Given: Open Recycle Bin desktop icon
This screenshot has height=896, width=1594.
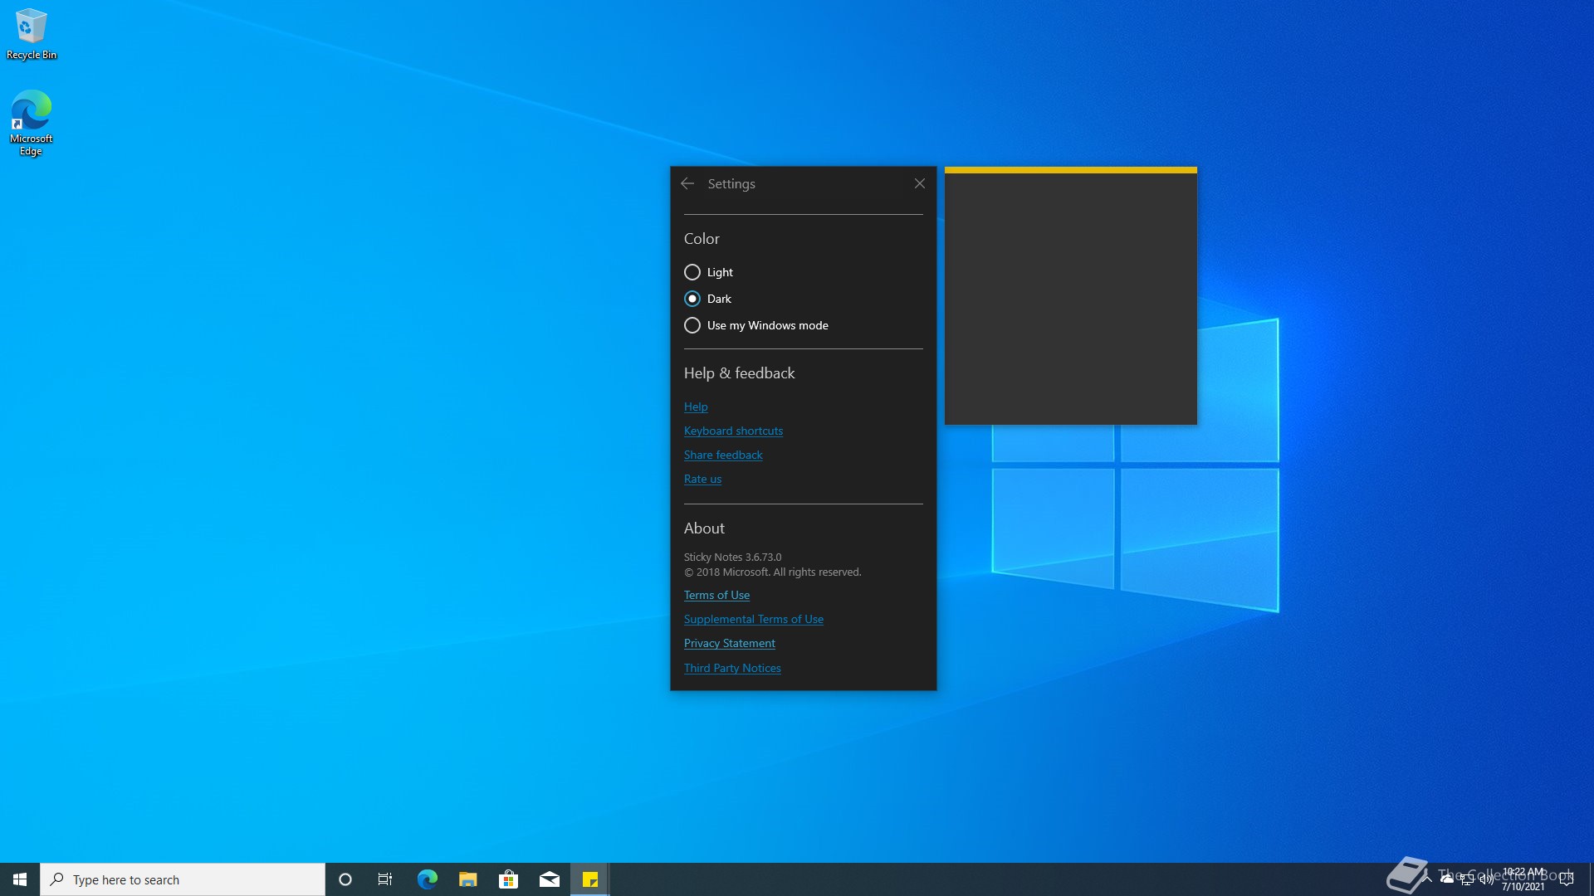Looking at the screenshot, I should click(x=32, y=34).
